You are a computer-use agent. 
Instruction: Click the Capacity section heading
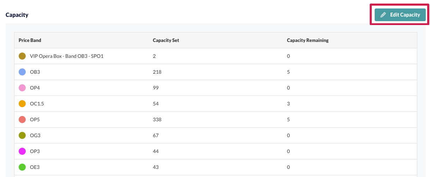pos(17,15)
